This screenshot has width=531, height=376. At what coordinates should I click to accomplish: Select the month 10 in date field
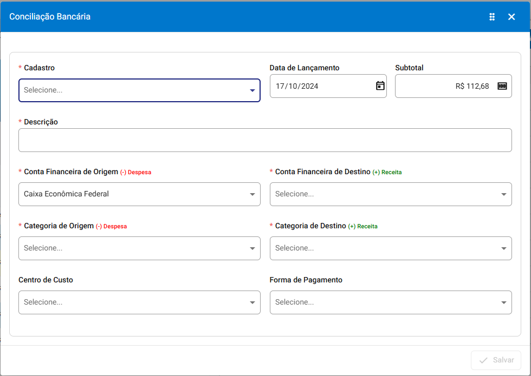tap(293, 86)
